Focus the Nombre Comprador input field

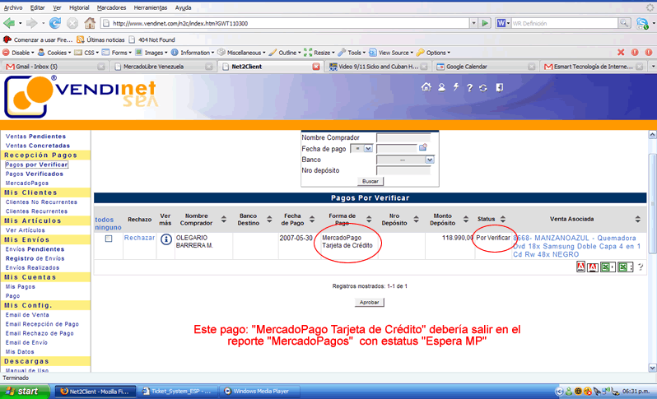[x=403, y=137]
